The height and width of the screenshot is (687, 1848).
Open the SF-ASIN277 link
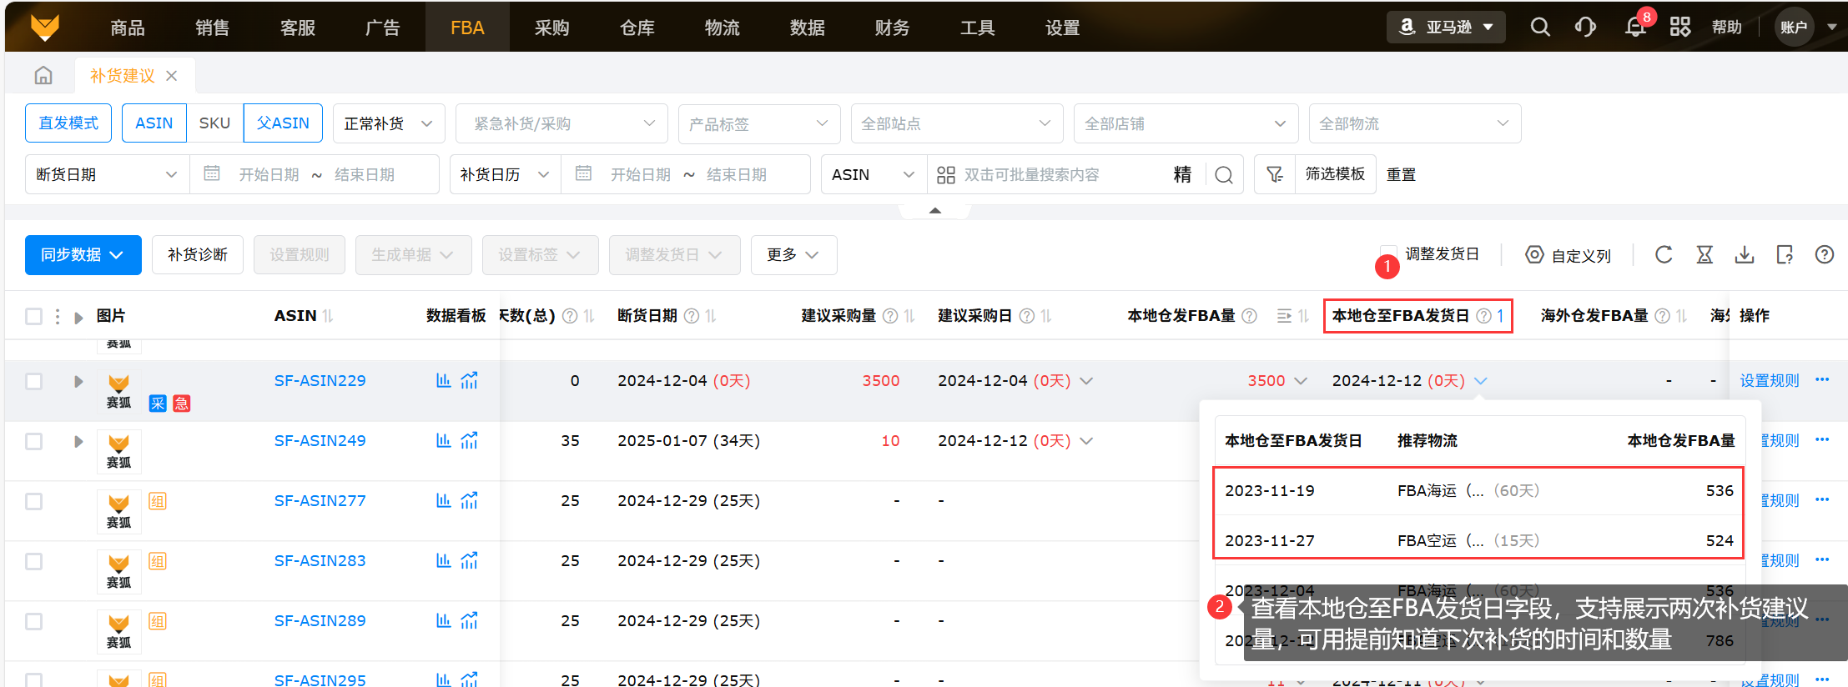(x=320, y=501)
